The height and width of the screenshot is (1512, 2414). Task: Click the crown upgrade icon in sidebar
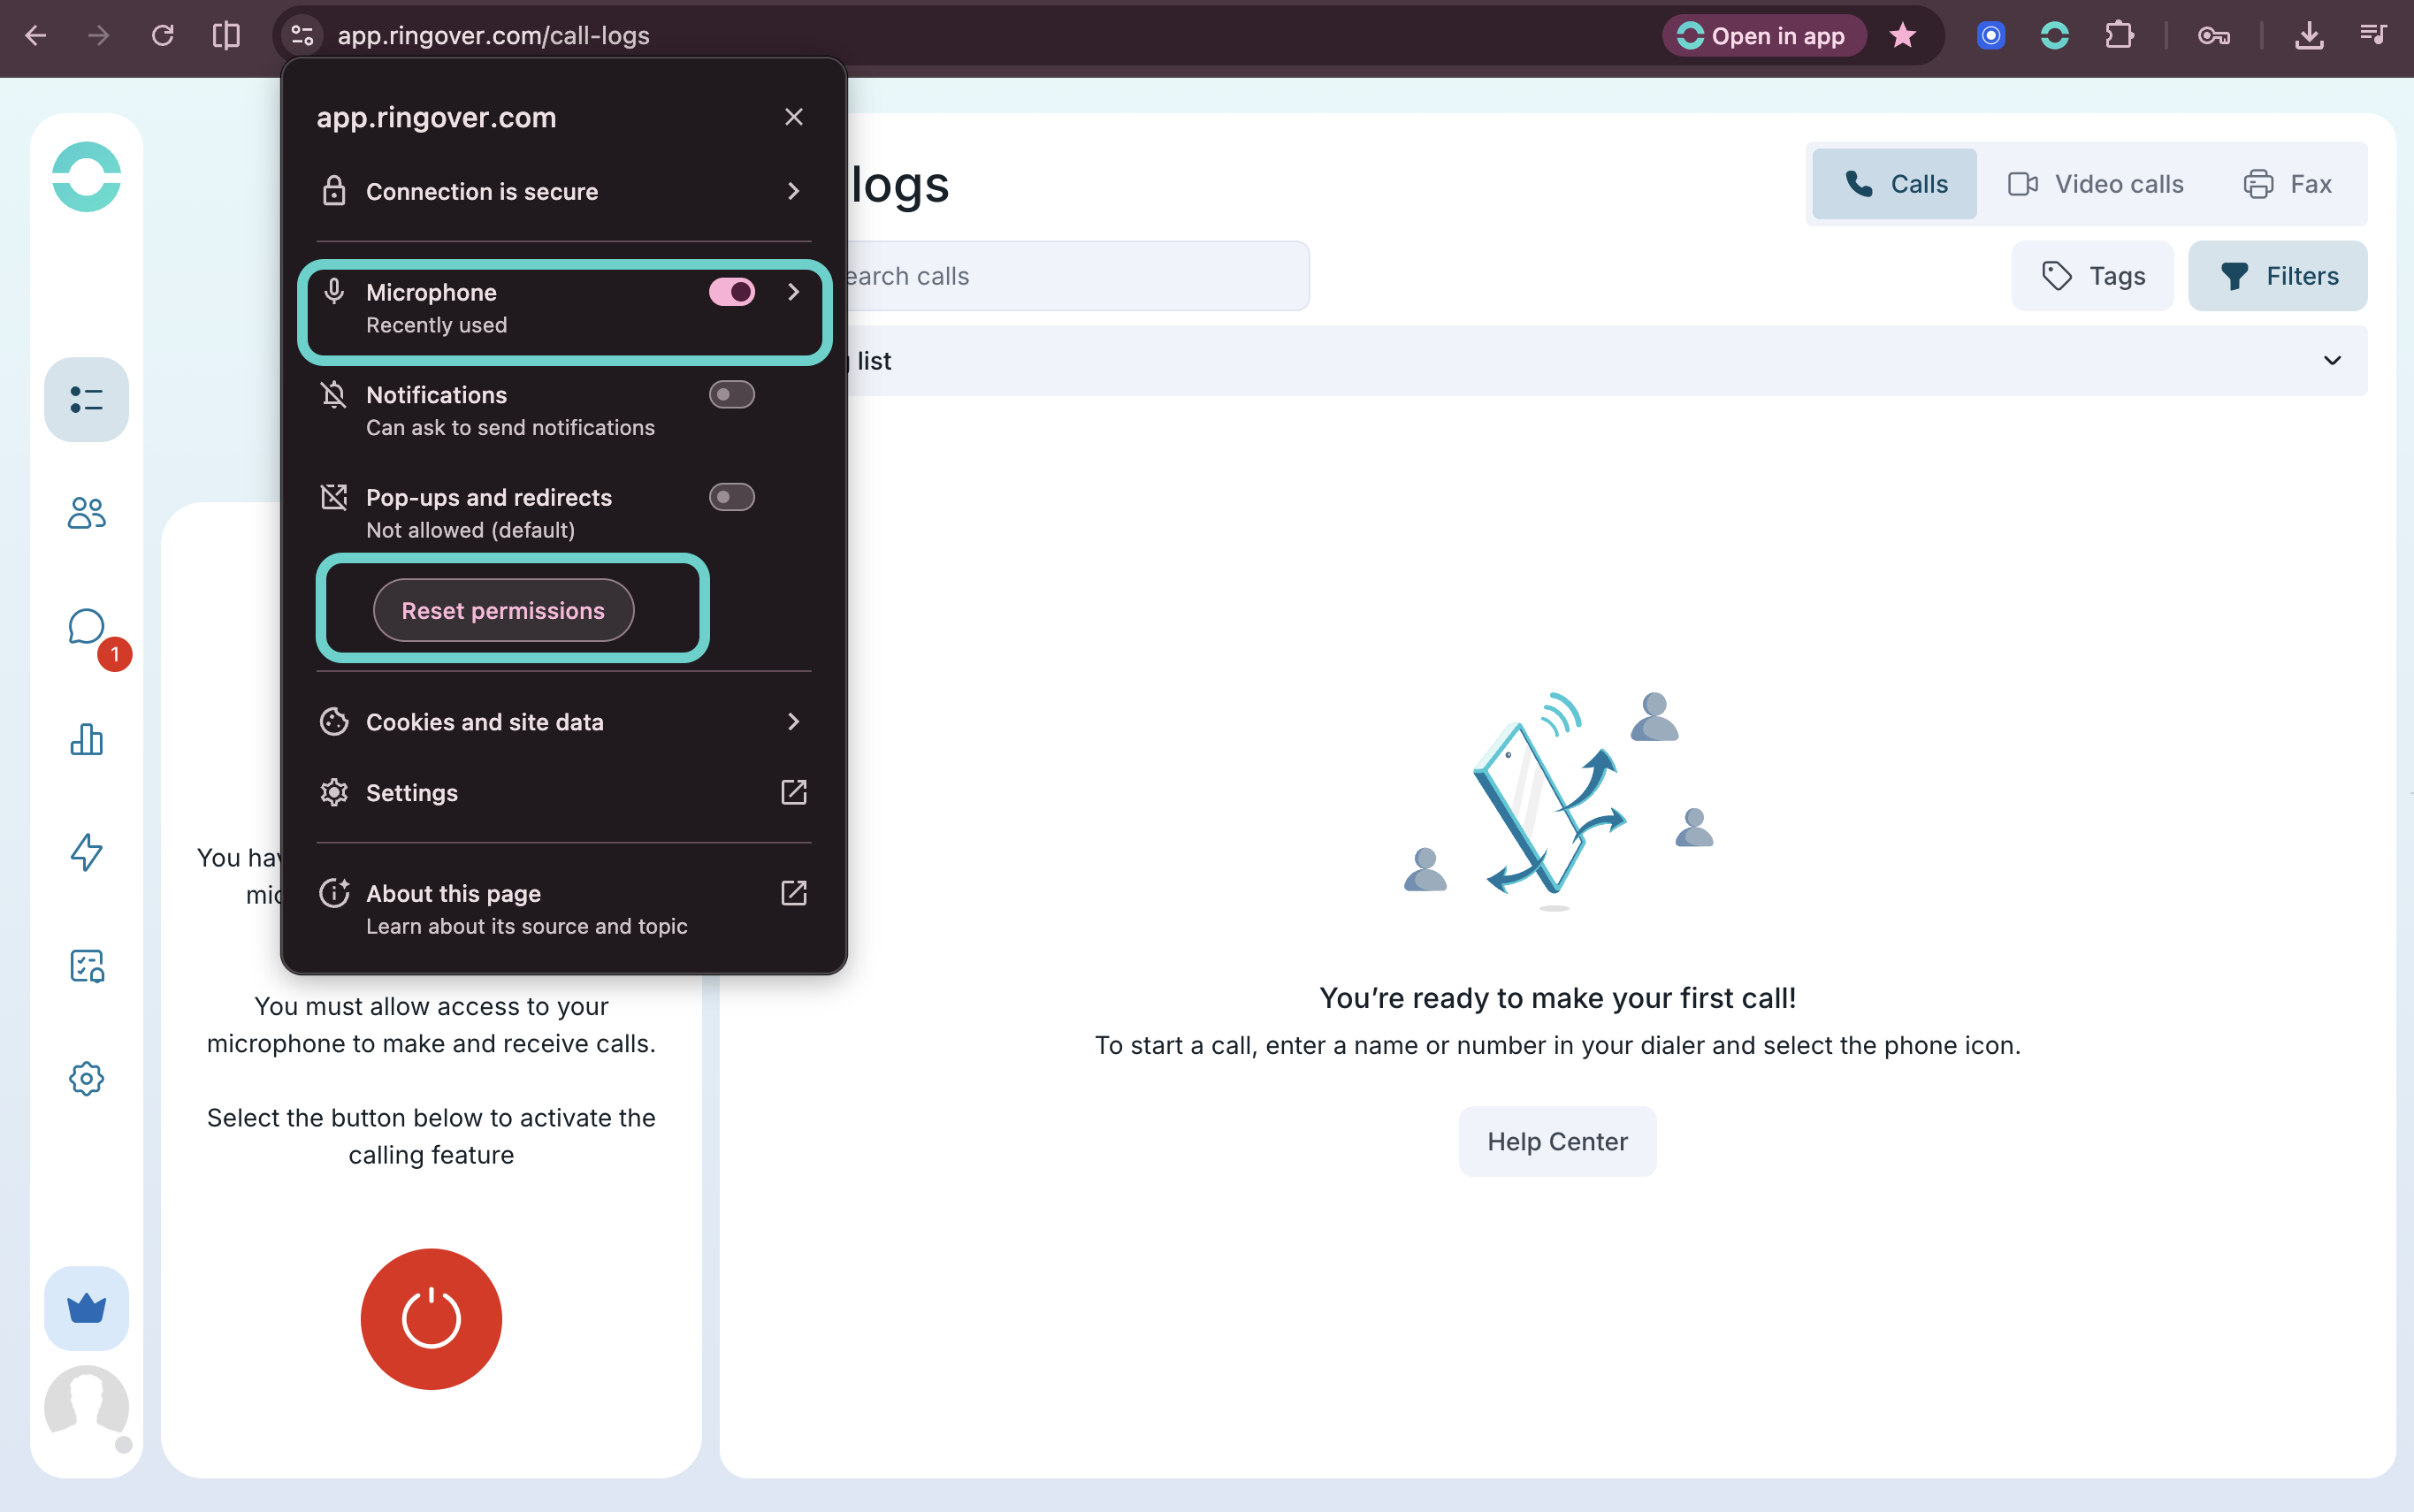point(87,1308)
